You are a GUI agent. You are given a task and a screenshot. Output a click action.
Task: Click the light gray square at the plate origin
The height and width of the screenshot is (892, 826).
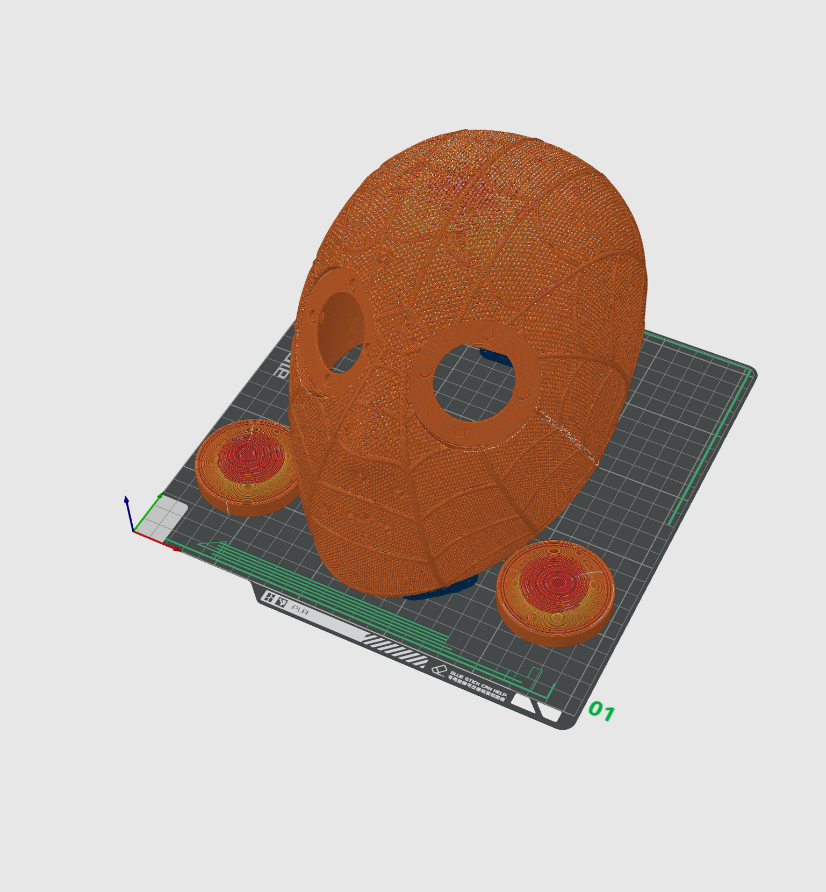coord(168,515)
